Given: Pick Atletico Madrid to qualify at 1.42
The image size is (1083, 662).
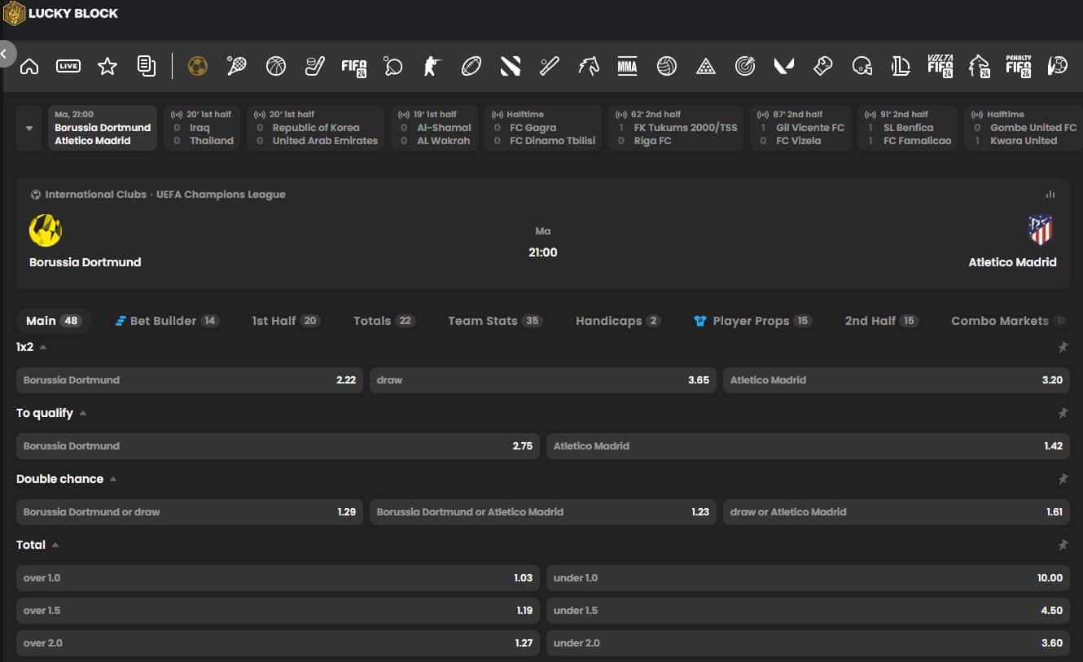Looking at the screenshot, I should 808,446.
